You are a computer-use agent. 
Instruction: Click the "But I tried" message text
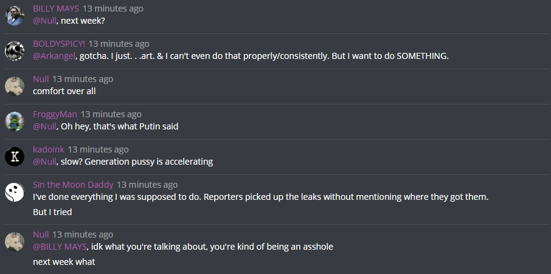[52, 212]
